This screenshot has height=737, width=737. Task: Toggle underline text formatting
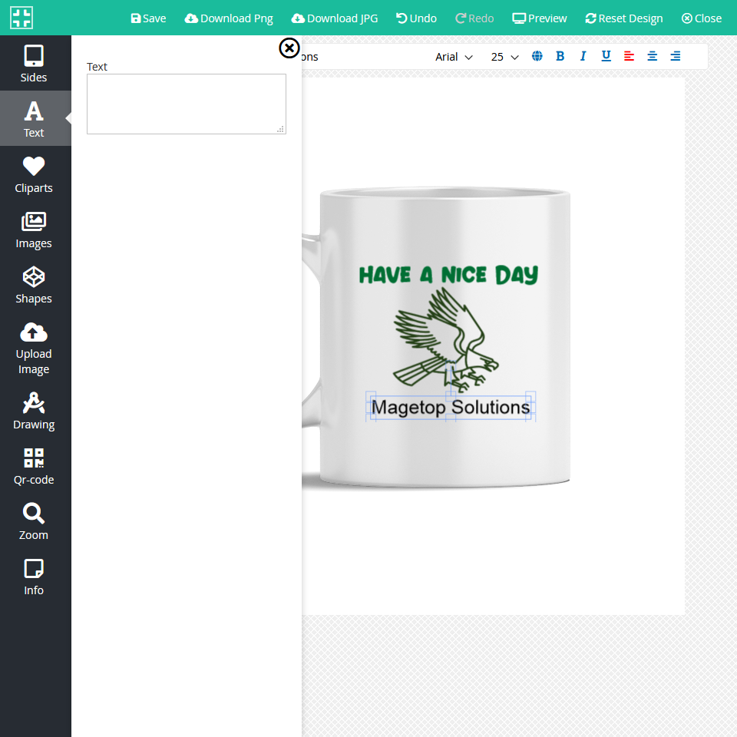point(606,56)
